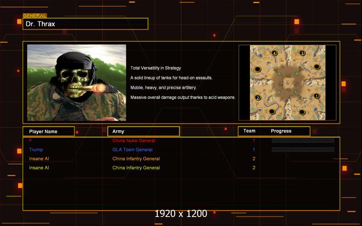Click the Dr. Thrax skull portrait
Screen dimensions: 362x226
point(77,82)
